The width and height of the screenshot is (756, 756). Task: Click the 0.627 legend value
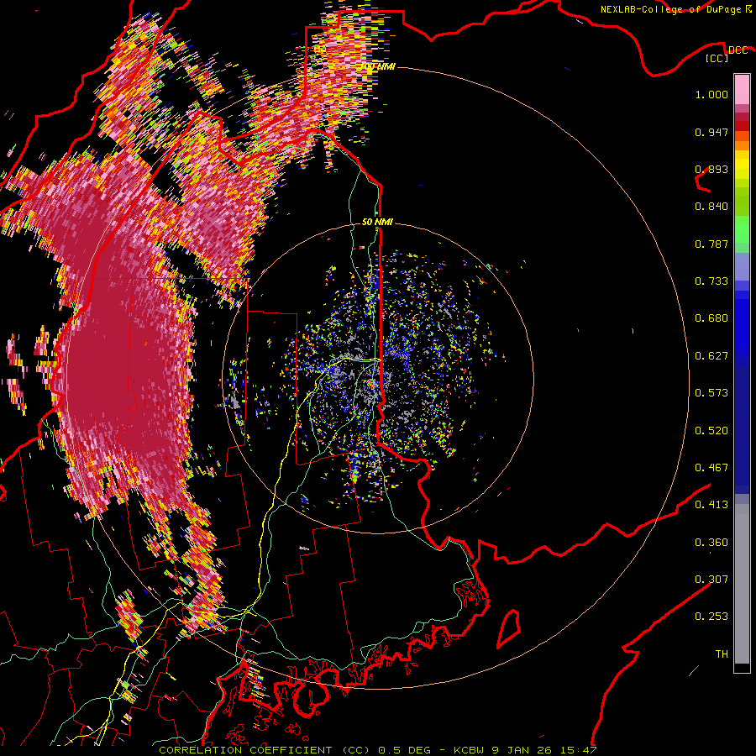(x=711, y=356)
